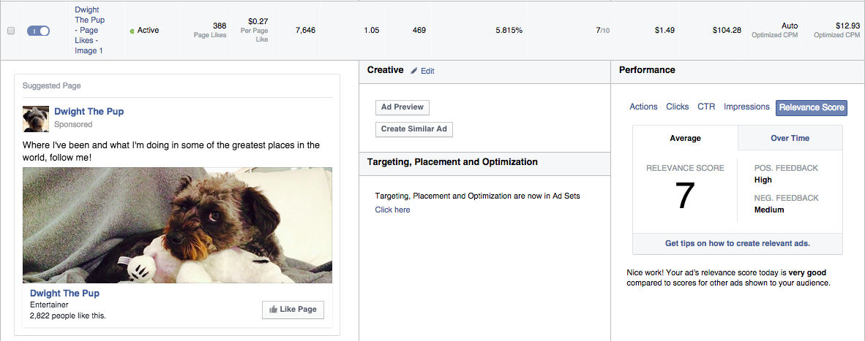Screen dimensions: 865x341
Task: Show the Actions performance view
Action: pos(643,107)
